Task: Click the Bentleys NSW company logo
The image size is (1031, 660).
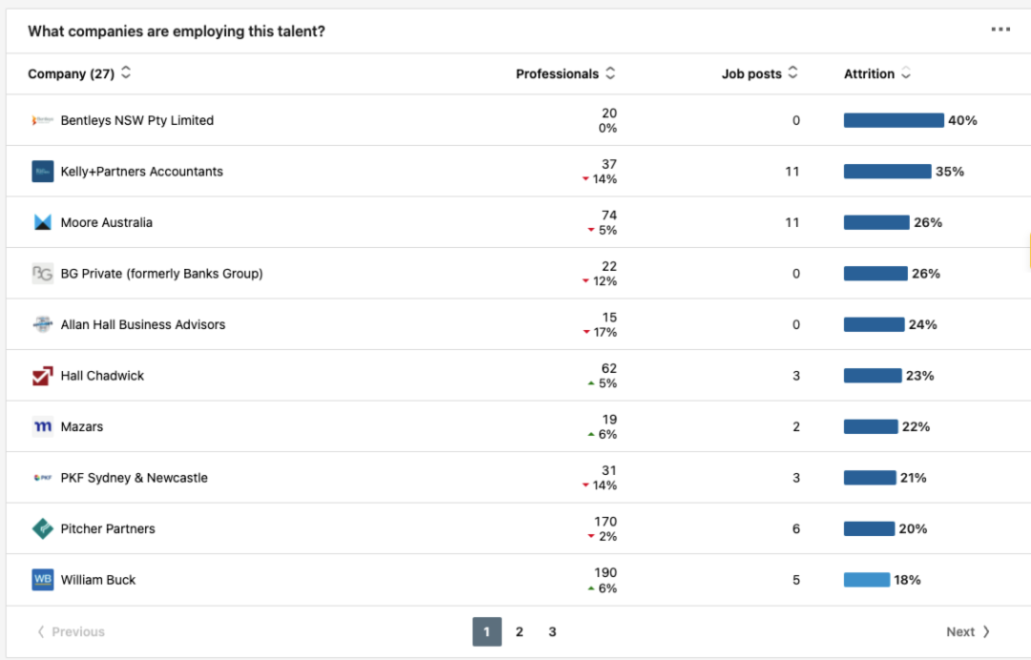Action: 42,120
